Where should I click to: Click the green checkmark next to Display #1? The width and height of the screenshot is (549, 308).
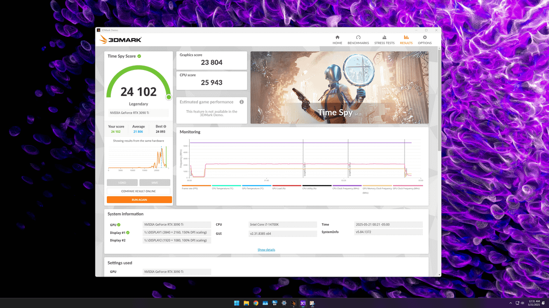[128, 232]
